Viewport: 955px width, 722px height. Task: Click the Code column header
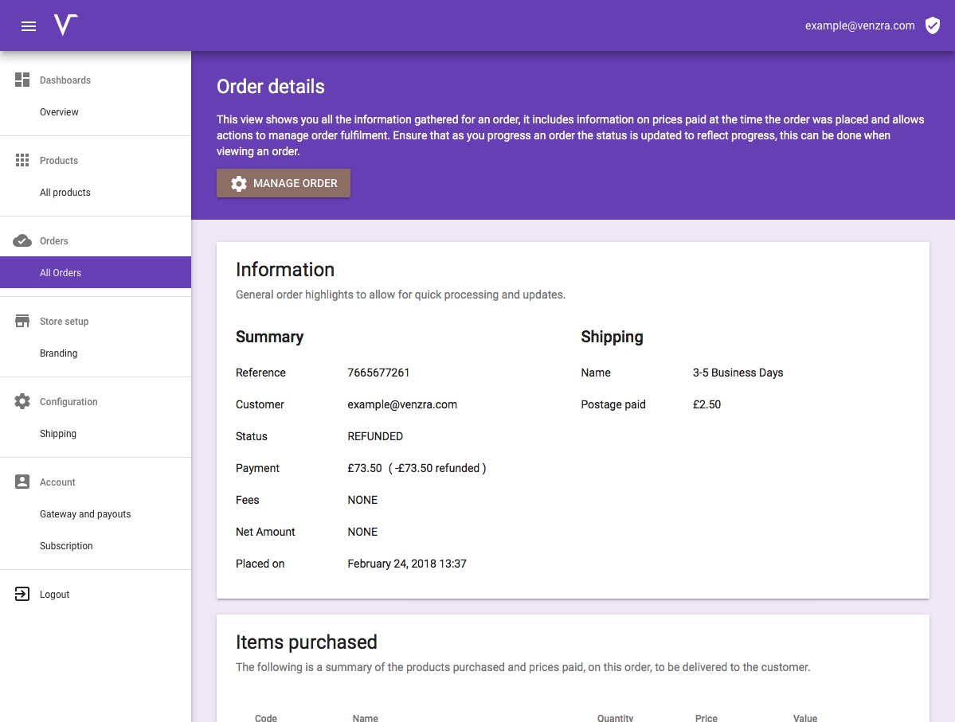click(x=265, y=718)
